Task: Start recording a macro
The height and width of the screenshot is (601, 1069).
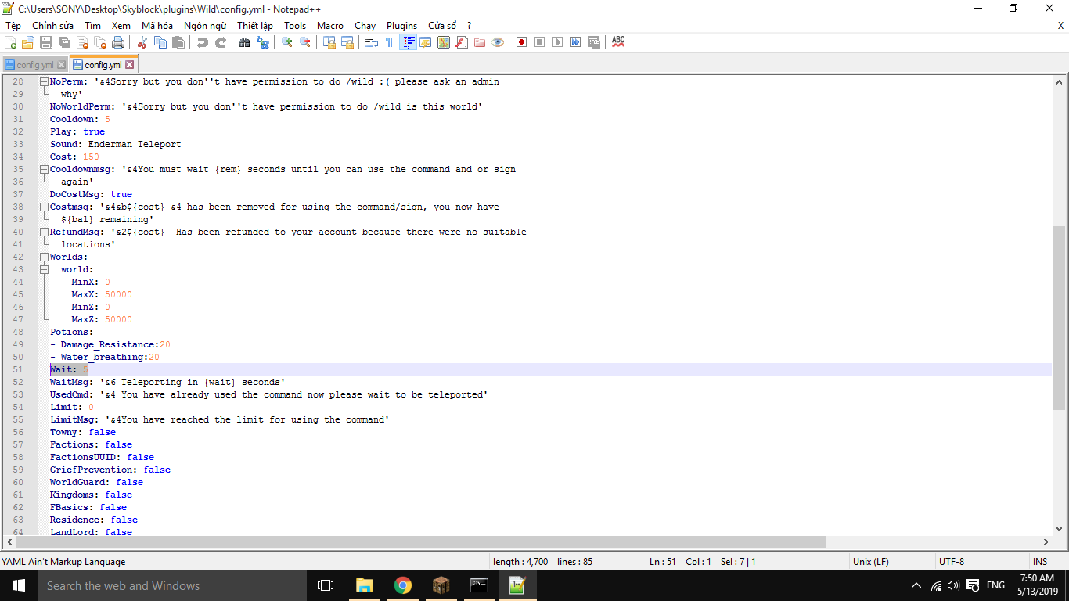Action: click(x=520, y=41)
